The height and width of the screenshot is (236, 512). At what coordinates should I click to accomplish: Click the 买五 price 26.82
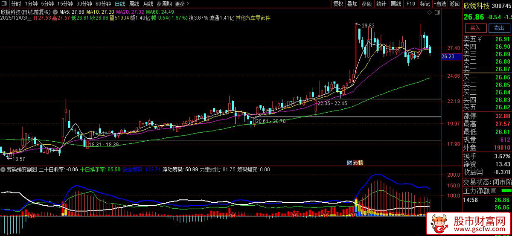pos(503,107)
